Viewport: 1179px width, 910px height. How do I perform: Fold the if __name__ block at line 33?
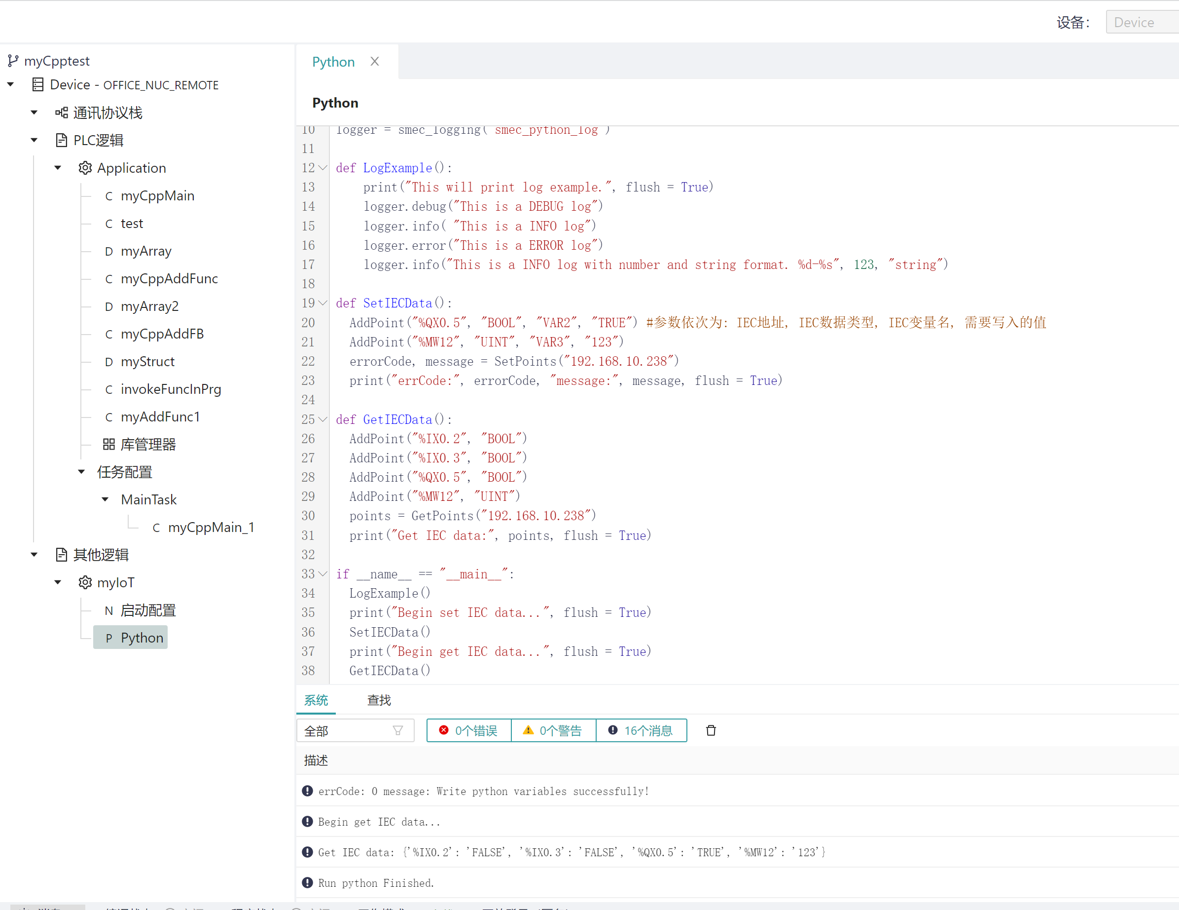323,574
